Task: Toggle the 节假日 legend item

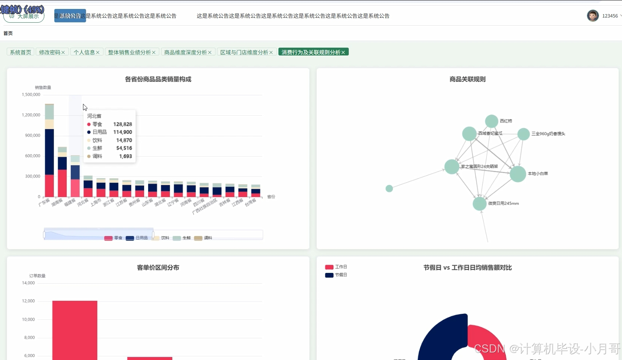Action: point(336,275)
